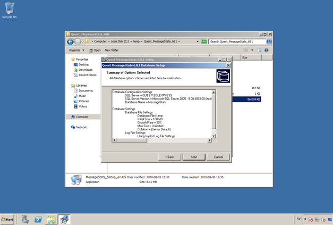This screenshot has height=225, width=333.
Task: Click the summary scroll-down arrow
Action: pyautogui.click(x=214, y=136)
